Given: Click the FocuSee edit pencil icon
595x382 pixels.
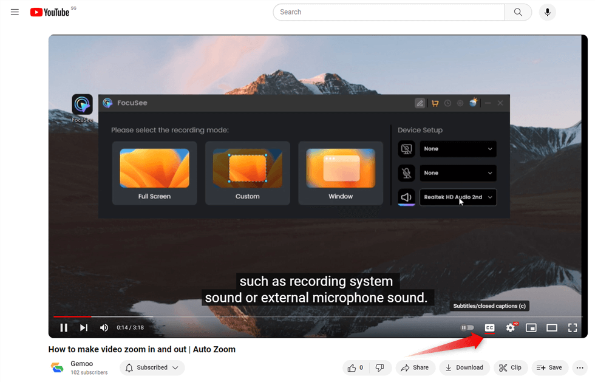Looking at the screenshot, I should point(420,103).
